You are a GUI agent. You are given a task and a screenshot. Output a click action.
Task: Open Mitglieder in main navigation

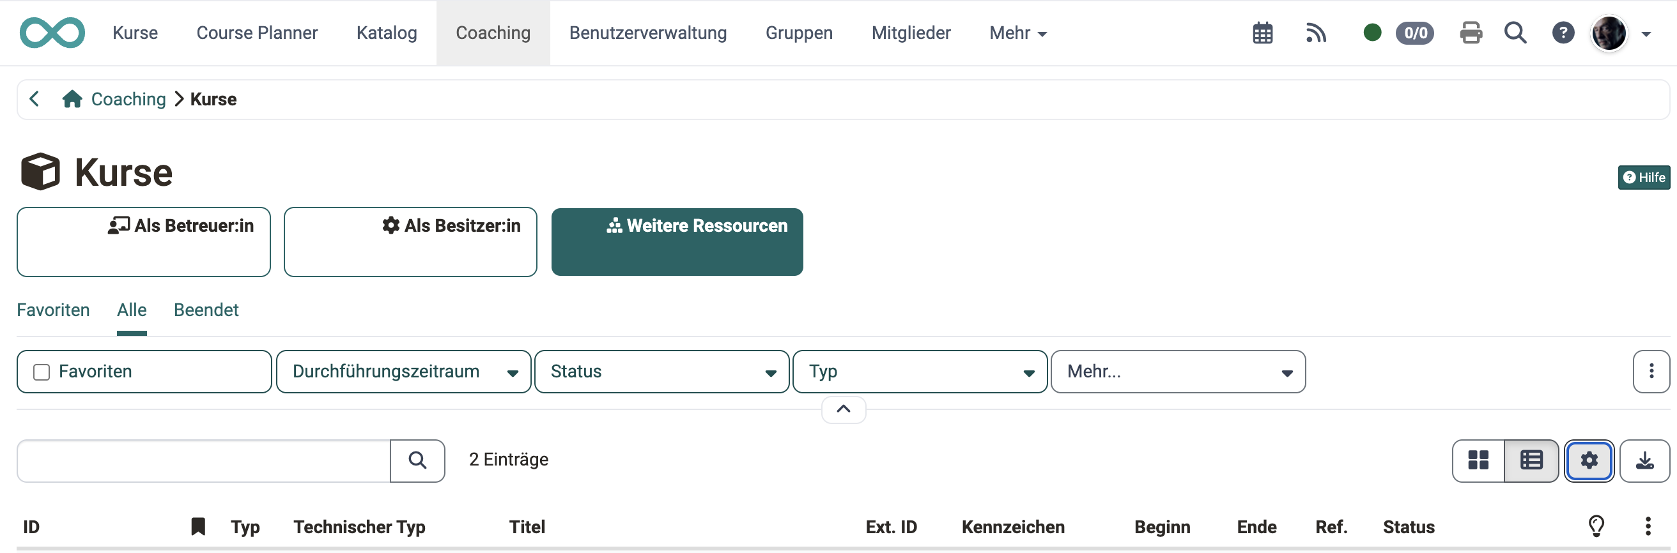(x=911, y=33)
